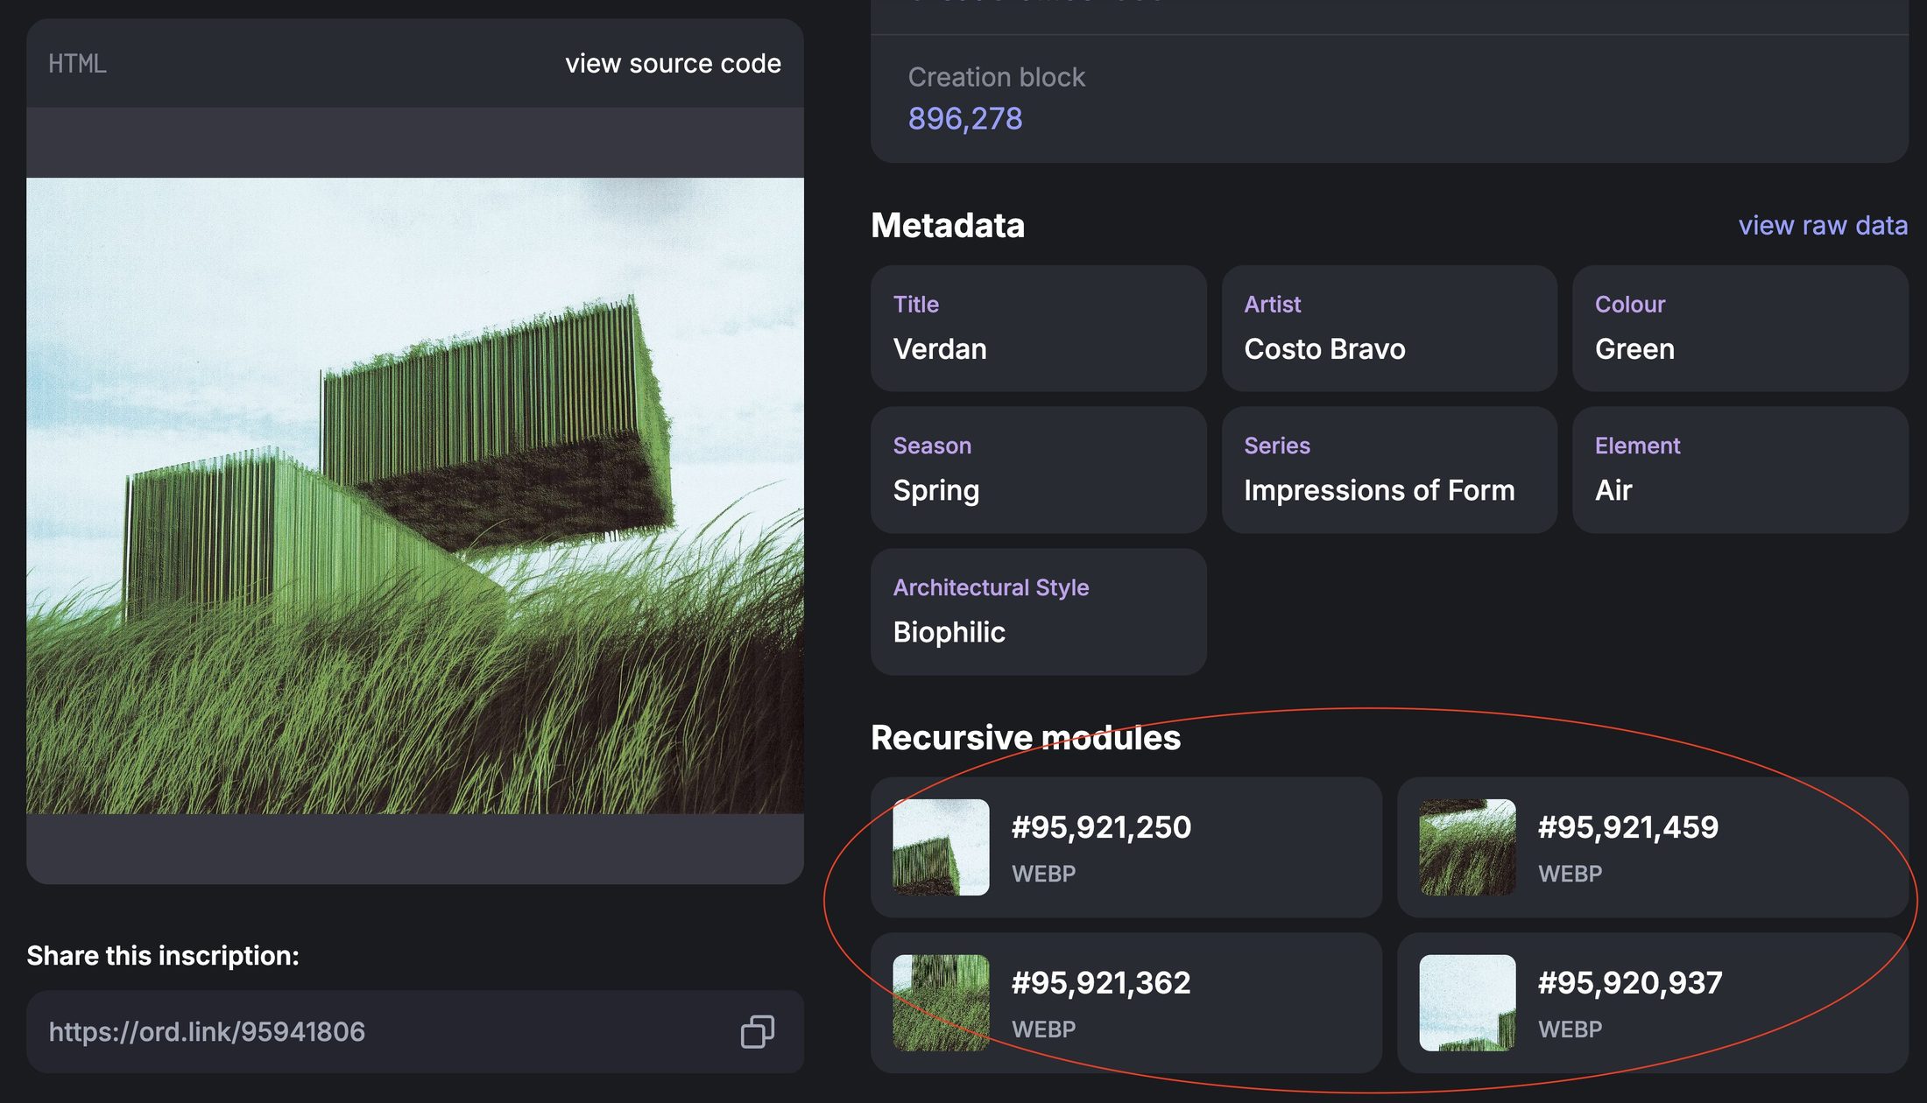Image resolution: width=1927 pixels, height=1103 pixels.
Task: Open recursive module #95,921,362
Action: [1126, 1003]
